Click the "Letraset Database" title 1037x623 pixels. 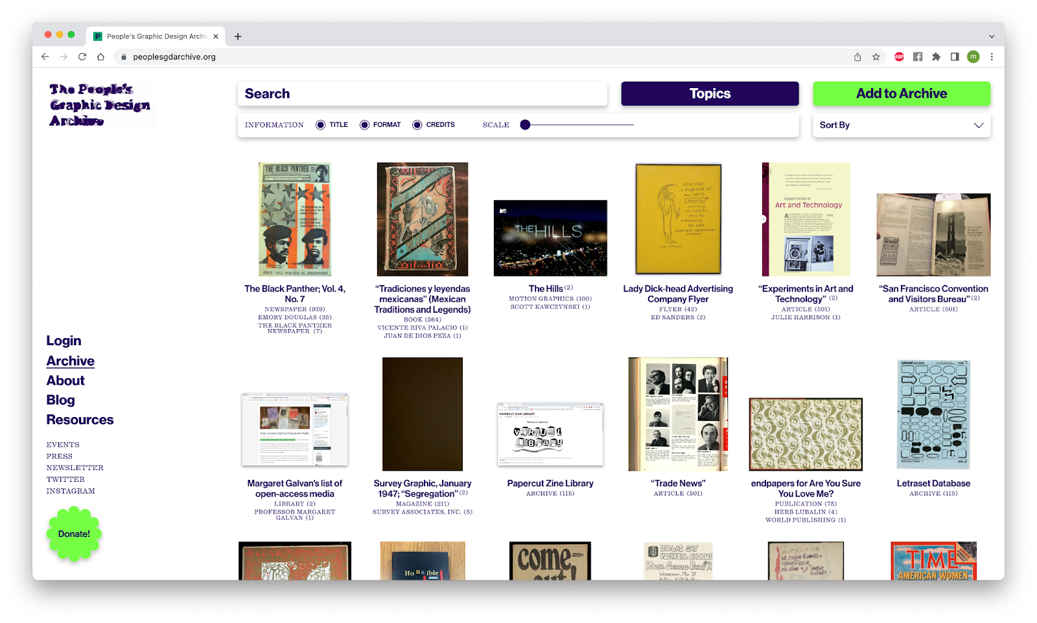pyautogui.click(x=933, y=484)
